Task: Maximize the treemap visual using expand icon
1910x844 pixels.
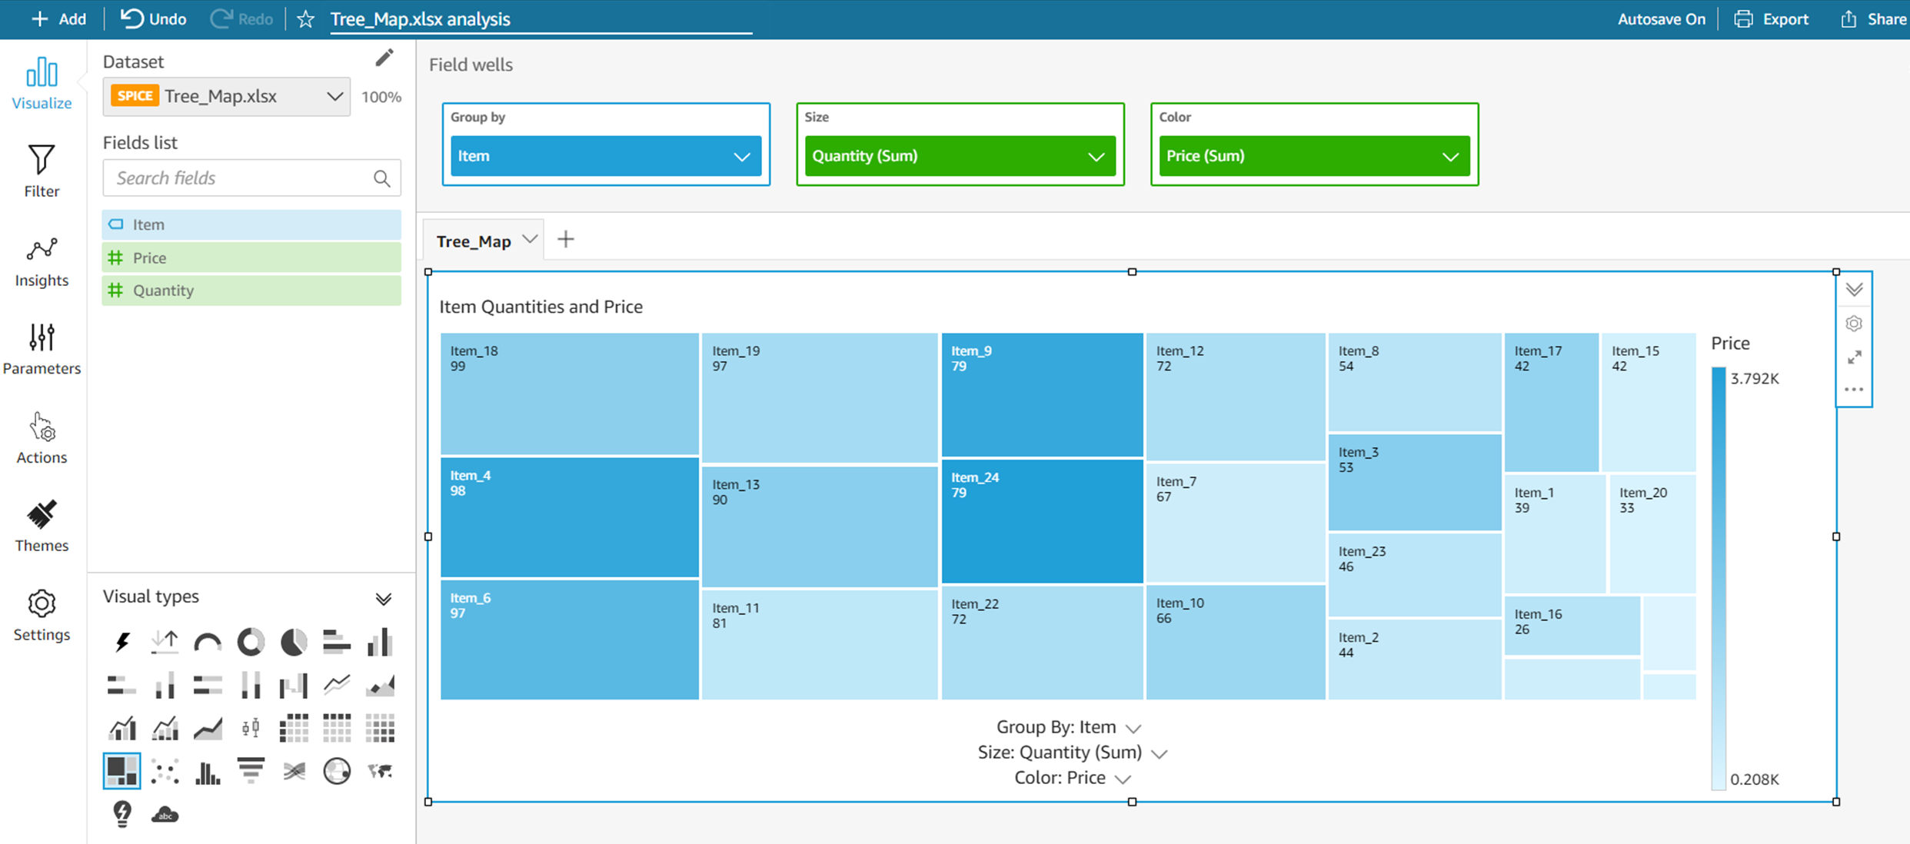Action: 1854,357
